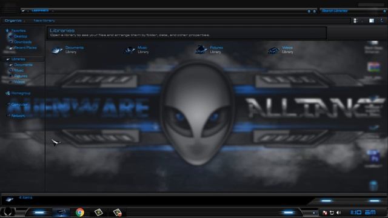This screenshot has height=218, width=388.
Task: Click the Pictures library name text
Action: tap(216, 47)
